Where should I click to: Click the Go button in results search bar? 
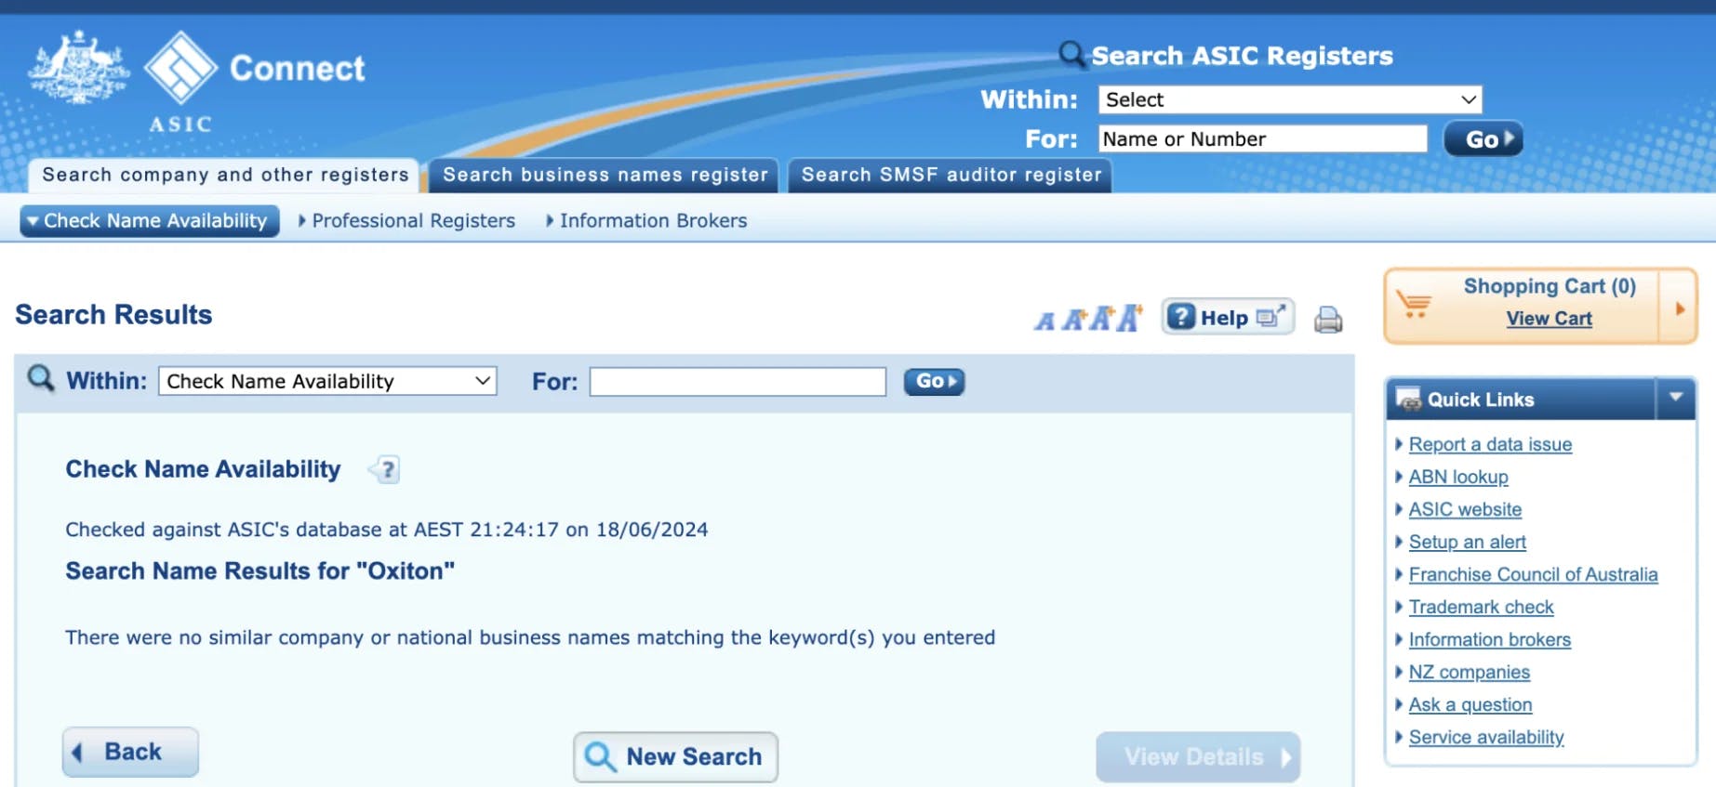pyautogui.click(x=934, y=381)
